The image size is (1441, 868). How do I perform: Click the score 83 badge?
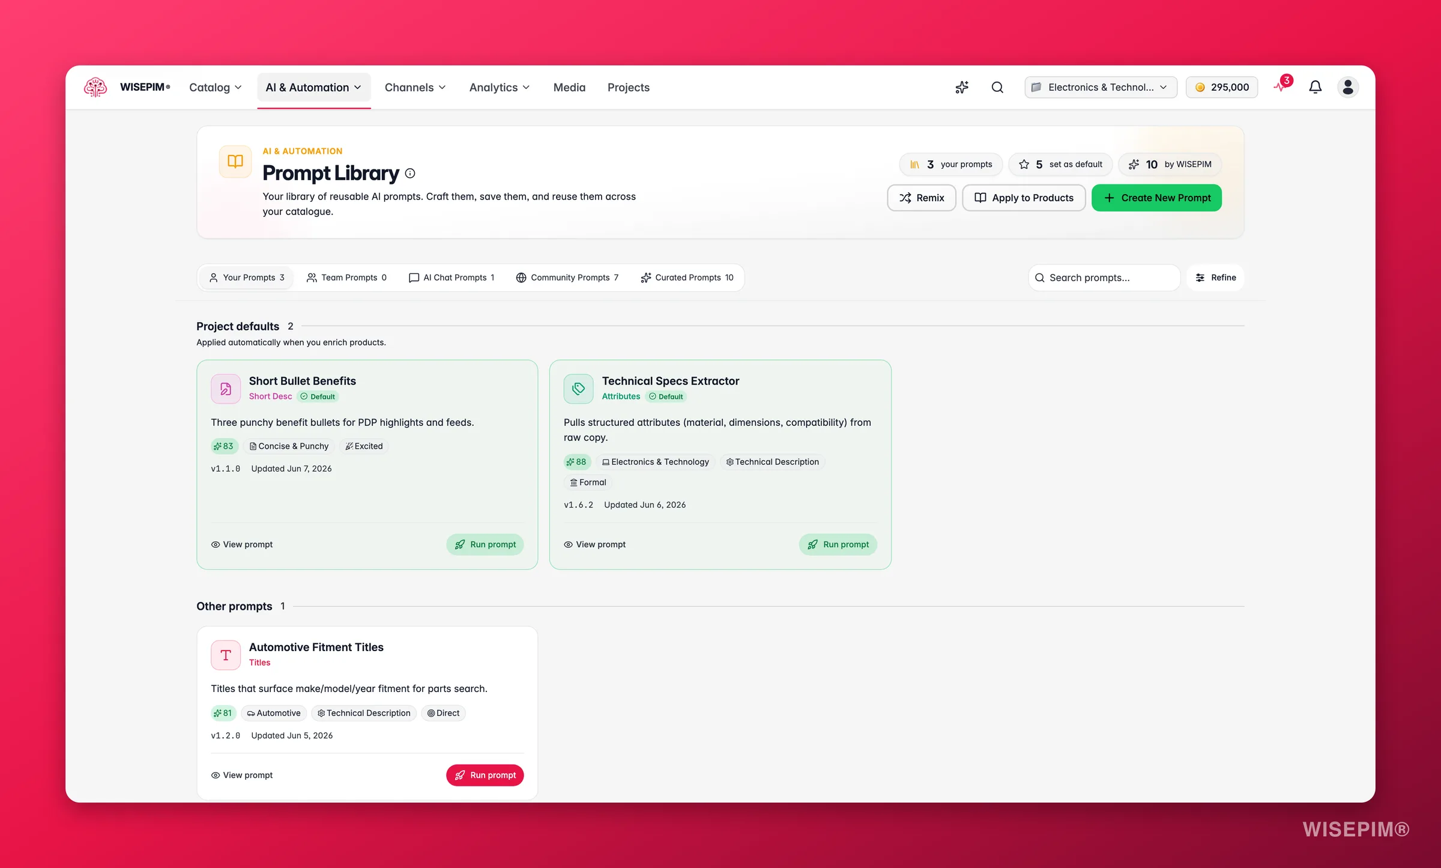point(224,446)
